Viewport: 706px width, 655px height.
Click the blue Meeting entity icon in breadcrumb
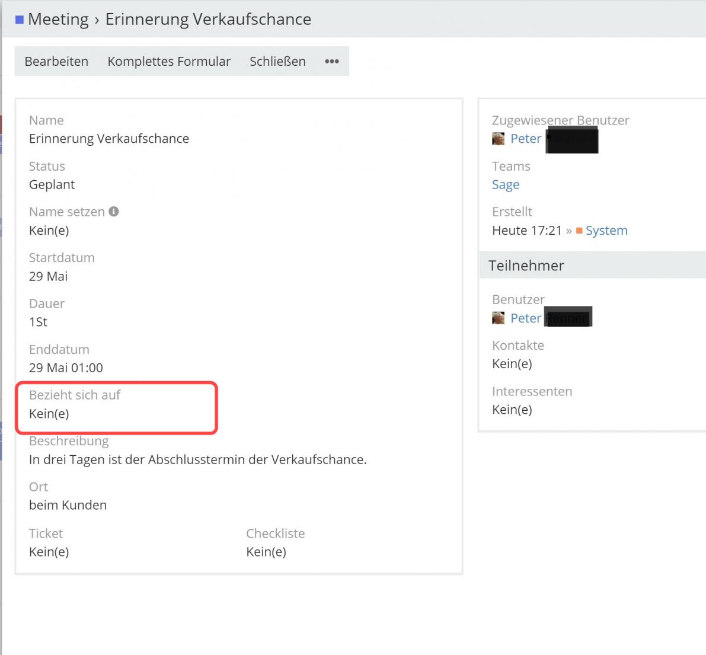coord(20,20)
